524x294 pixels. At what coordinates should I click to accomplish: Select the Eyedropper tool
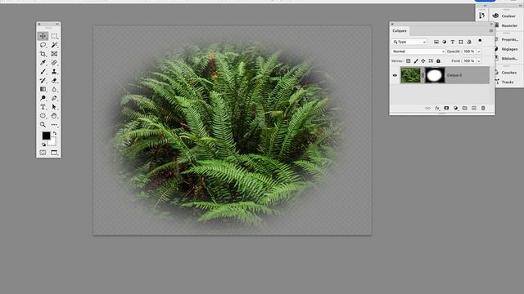[43, 63]
